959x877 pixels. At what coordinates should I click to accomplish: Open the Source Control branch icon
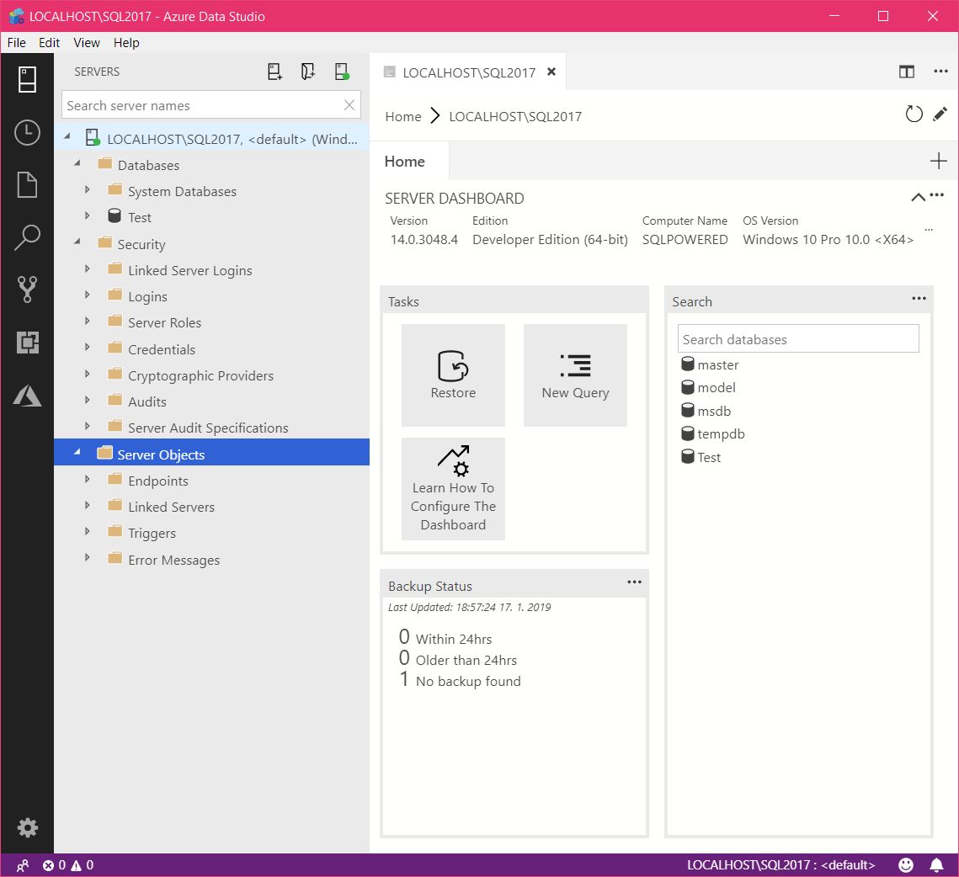pos(27,290)
